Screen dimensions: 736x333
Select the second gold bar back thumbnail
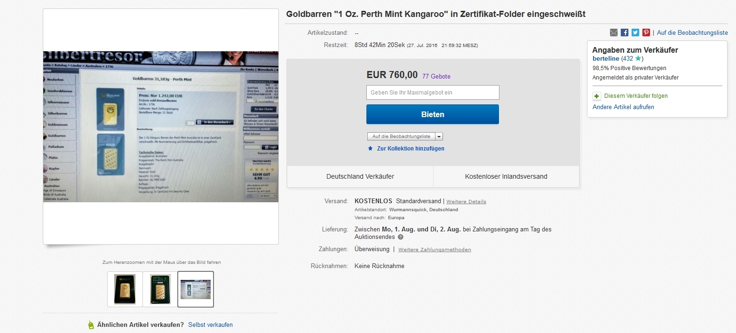pyautogui.click(x=160, y=289)
